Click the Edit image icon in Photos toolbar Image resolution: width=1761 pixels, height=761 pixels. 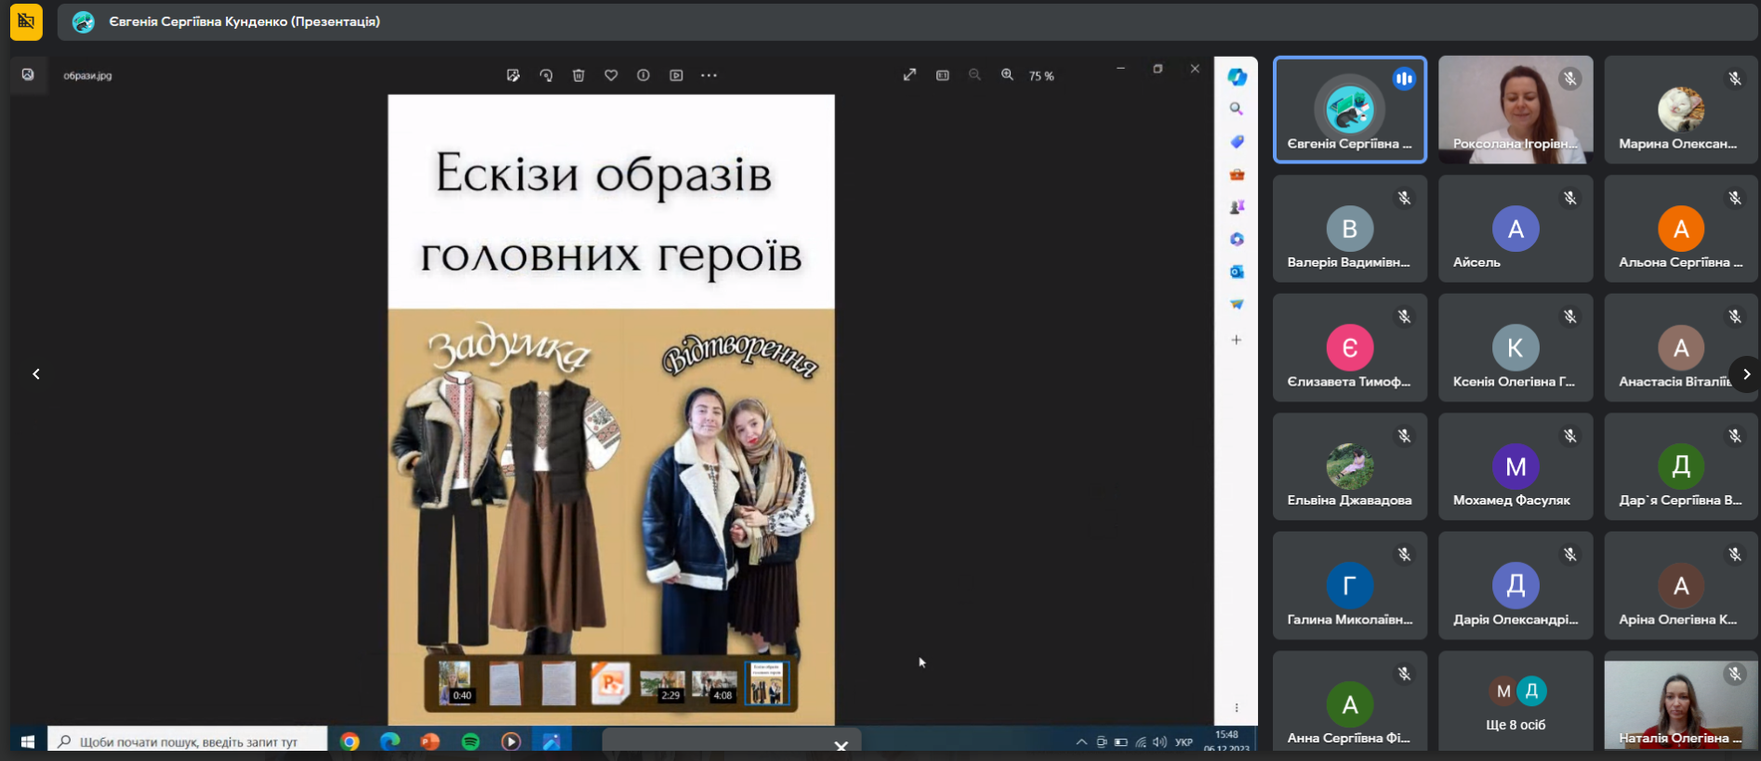512,75
